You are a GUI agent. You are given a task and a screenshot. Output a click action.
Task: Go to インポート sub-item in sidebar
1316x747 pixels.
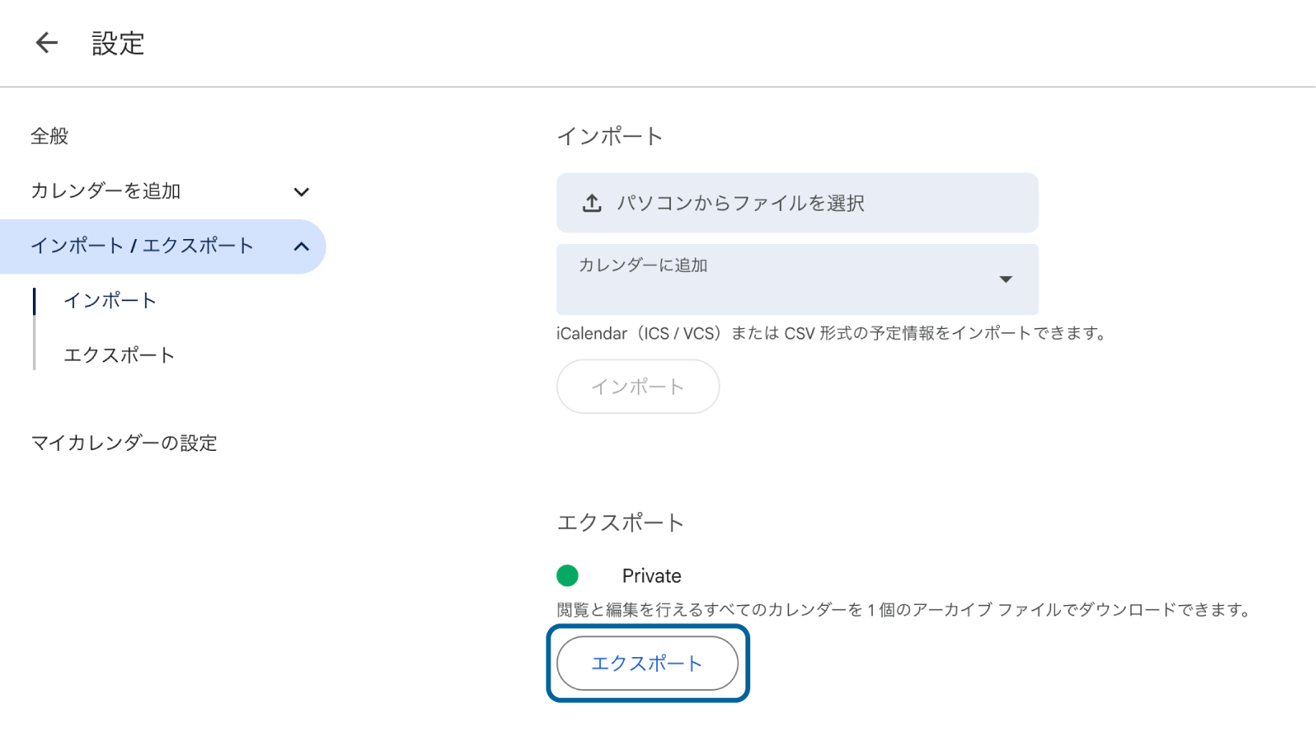pos(110,301)
